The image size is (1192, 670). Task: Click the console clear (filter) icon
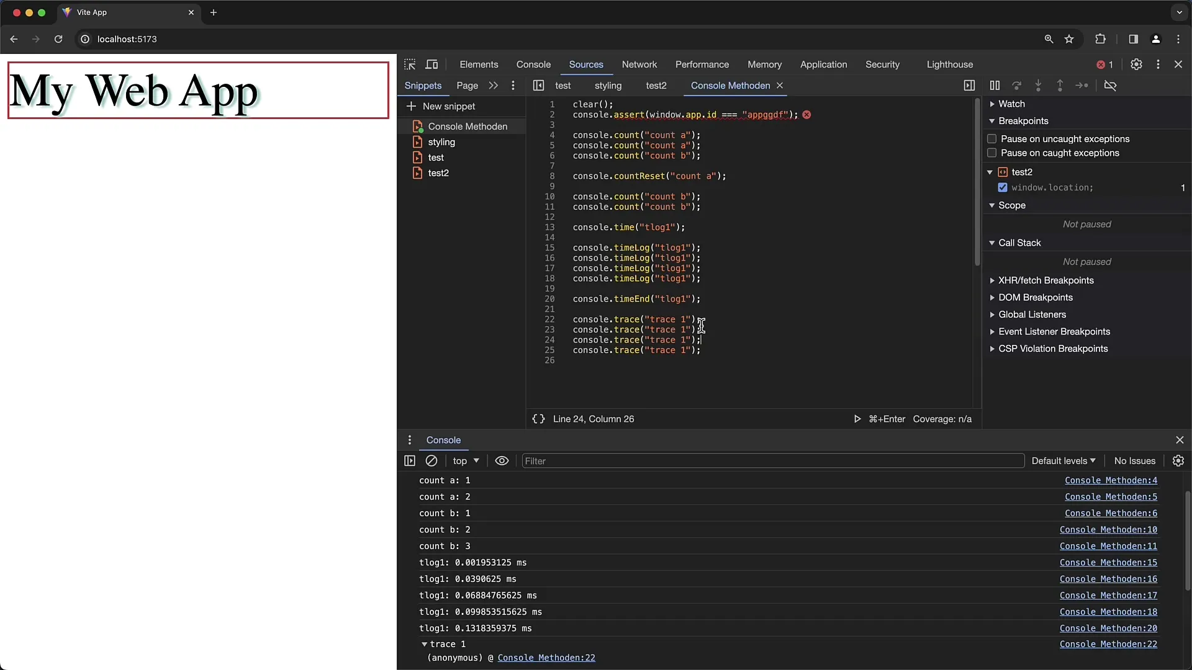pyautogui.click(x=432, y=460)
